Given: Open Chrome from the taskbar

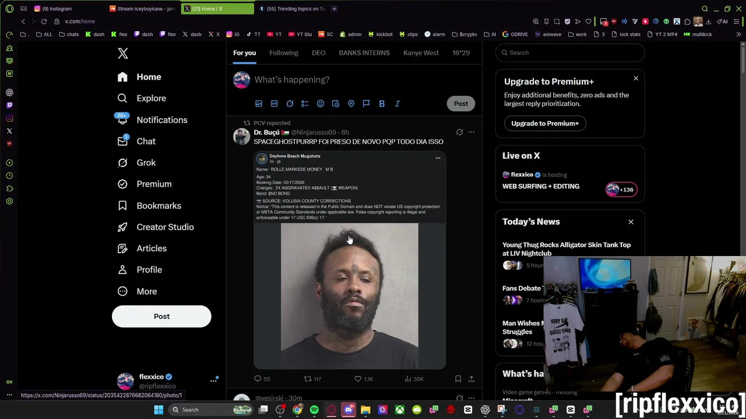Looking at the screenshot, I should point(297,410).
